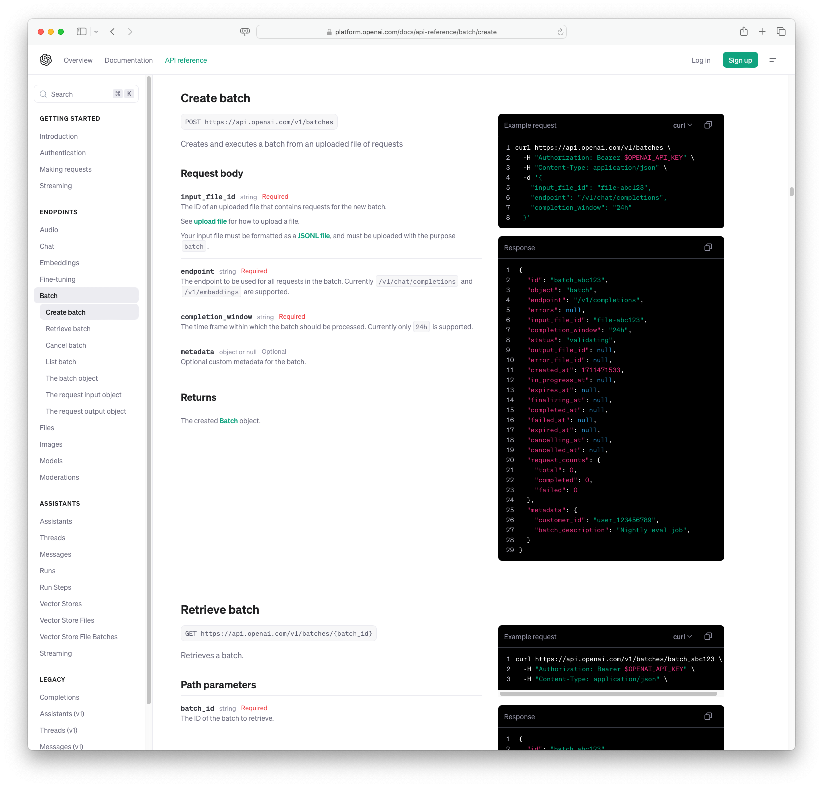Open the sidebar options chevron in Safari toolbar
Screen dimensions: 823x787
[96, 32]
